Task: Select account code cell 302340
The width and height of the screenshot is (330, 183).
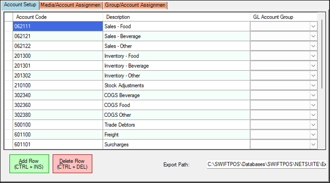Action: [x=58, y=95]
